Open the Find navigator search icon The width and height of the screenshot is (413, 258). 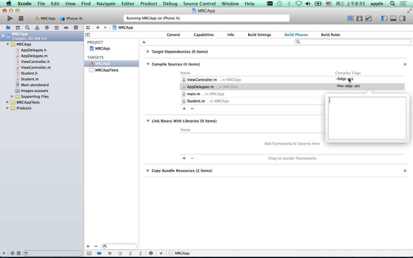(27, 28)
